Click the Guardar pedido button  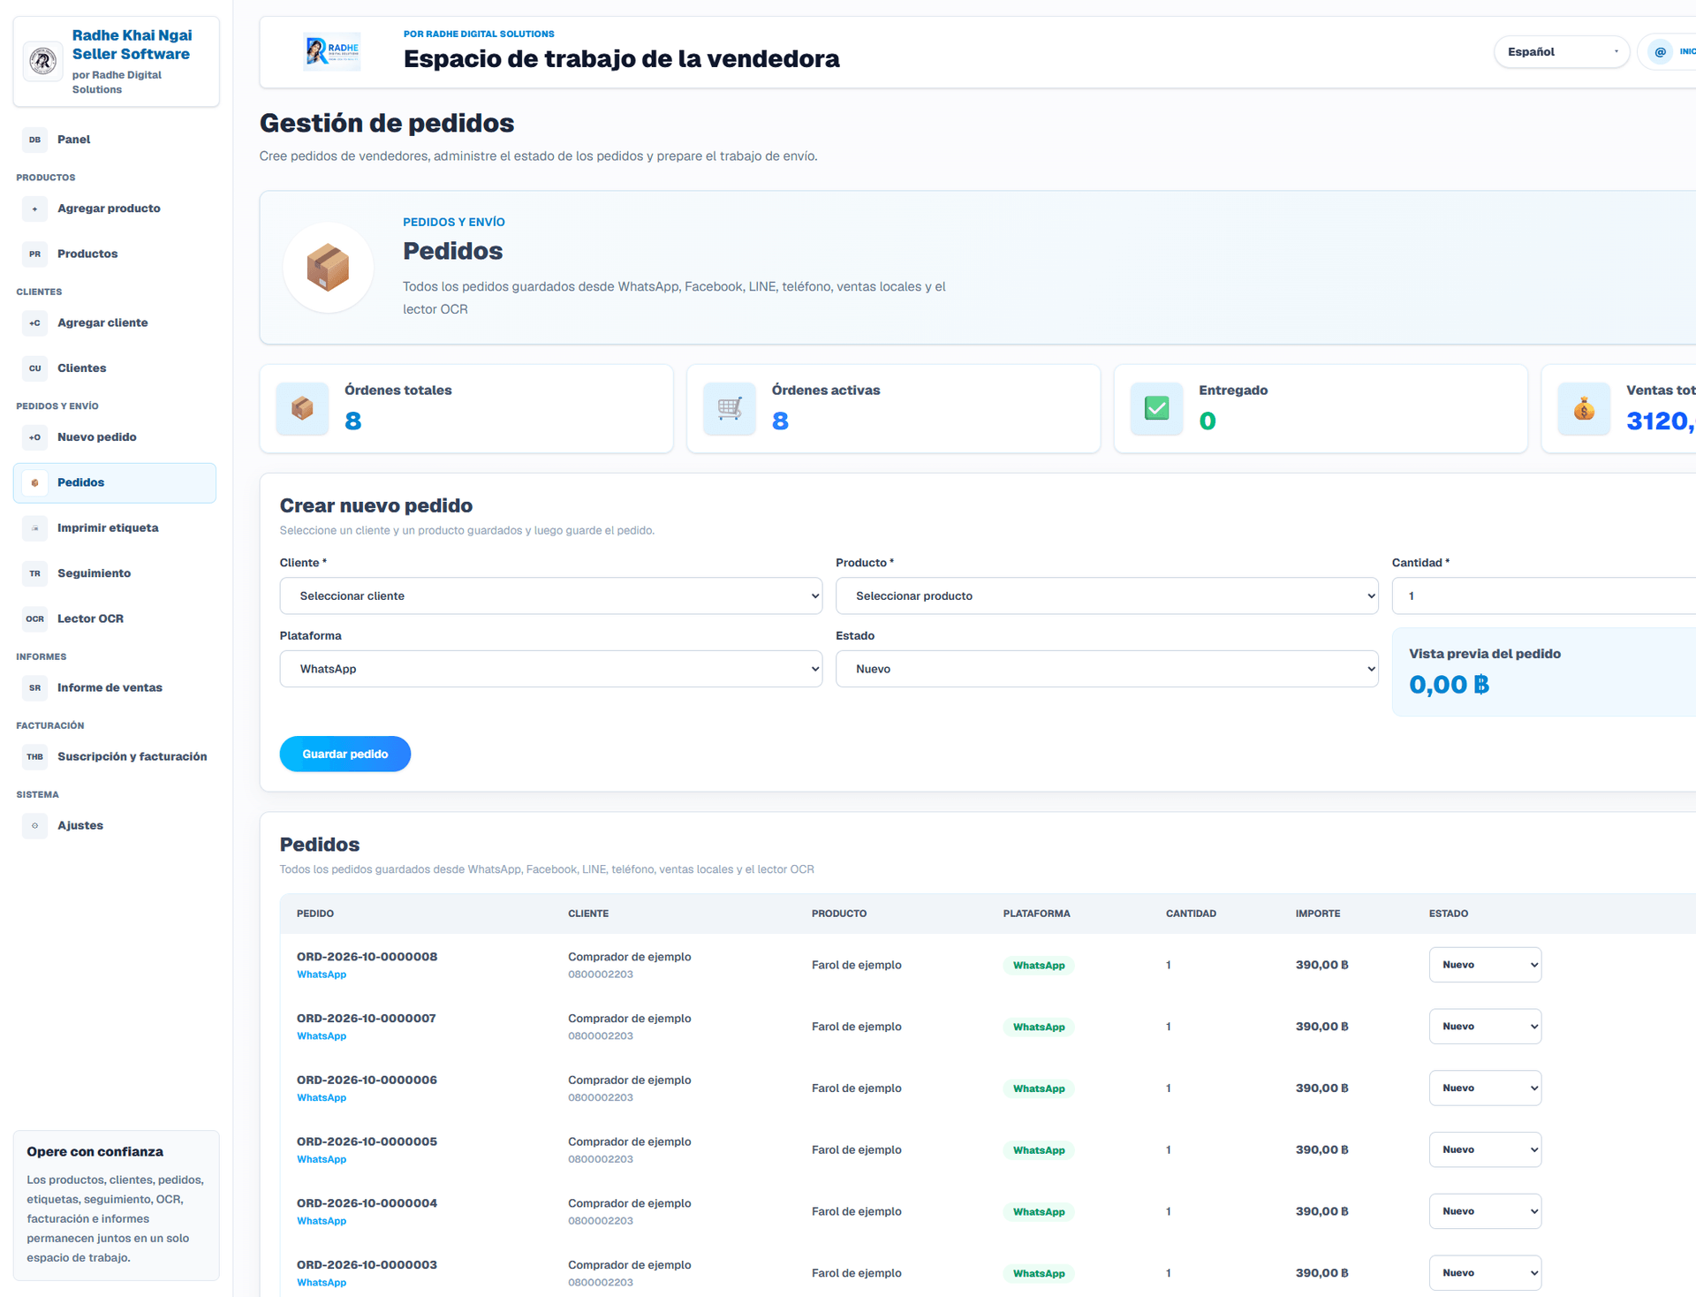pos(344,754)
